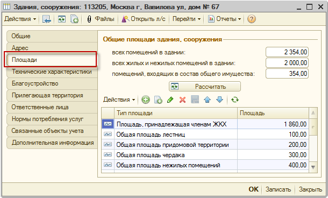
Task: Open the Ответственные лица tab
Action: point(52,107)
